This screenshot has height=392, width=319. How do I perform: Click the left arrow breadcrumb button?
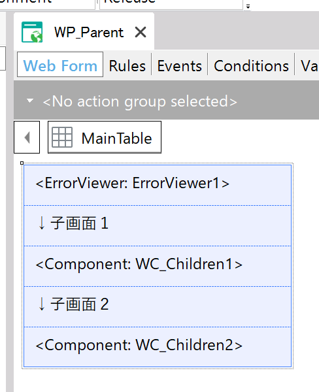pyautogui.click(x=27, y=137)
